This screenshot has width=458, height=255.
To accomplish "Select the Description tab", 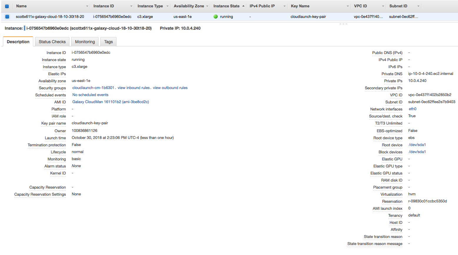I will [x=18, y=41].
